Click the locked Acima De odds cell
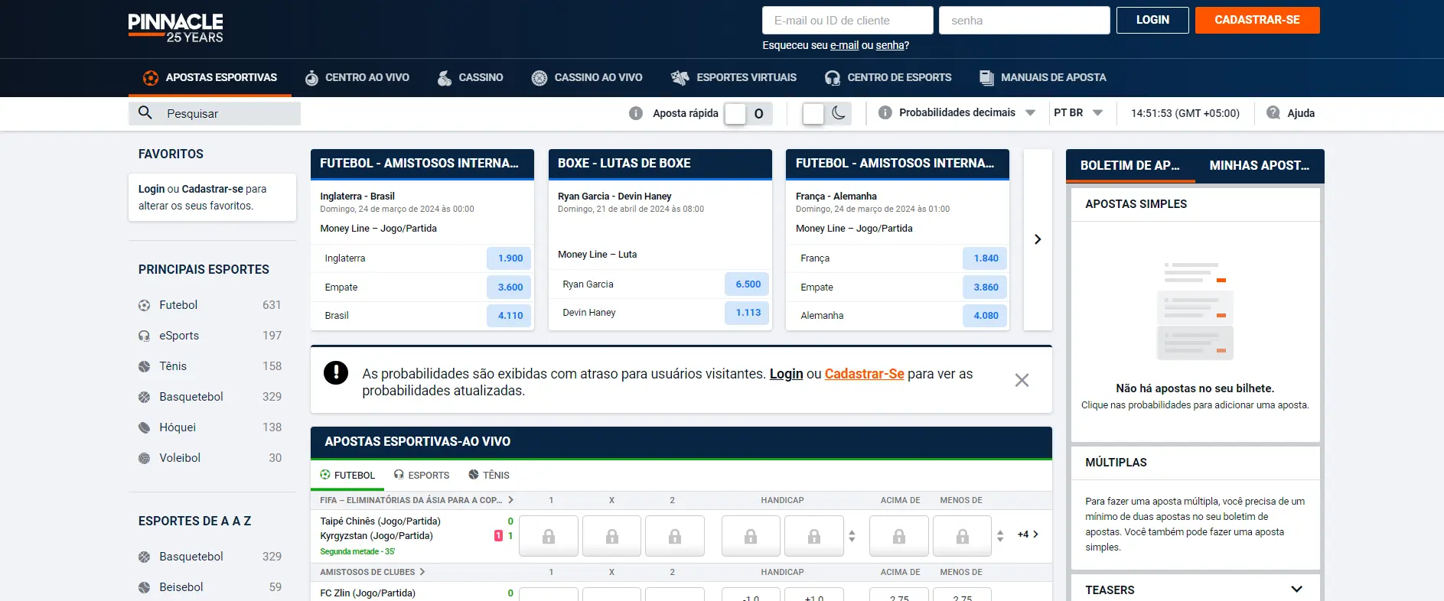Viewport: 1444px width, 601px height. (899, 536)
